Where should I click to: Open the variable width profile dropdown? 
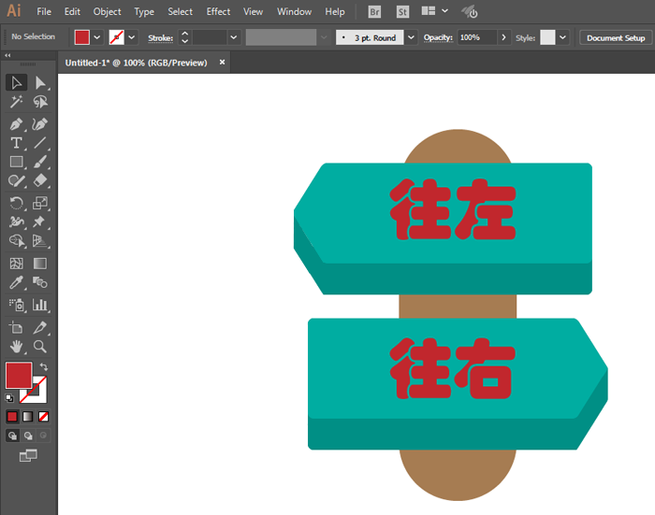click(x=324, y=37)
